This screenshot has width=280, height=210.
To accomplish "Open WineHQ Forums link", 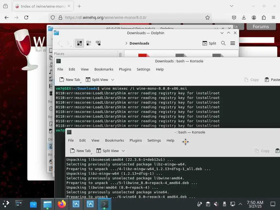I will point(261,27).
